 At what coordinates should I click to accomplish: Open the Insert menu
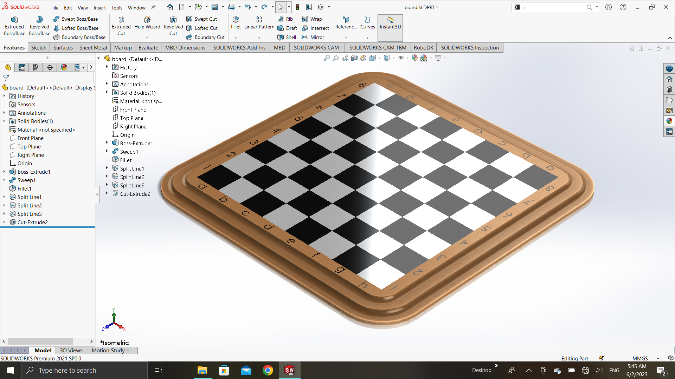point(99,8)
